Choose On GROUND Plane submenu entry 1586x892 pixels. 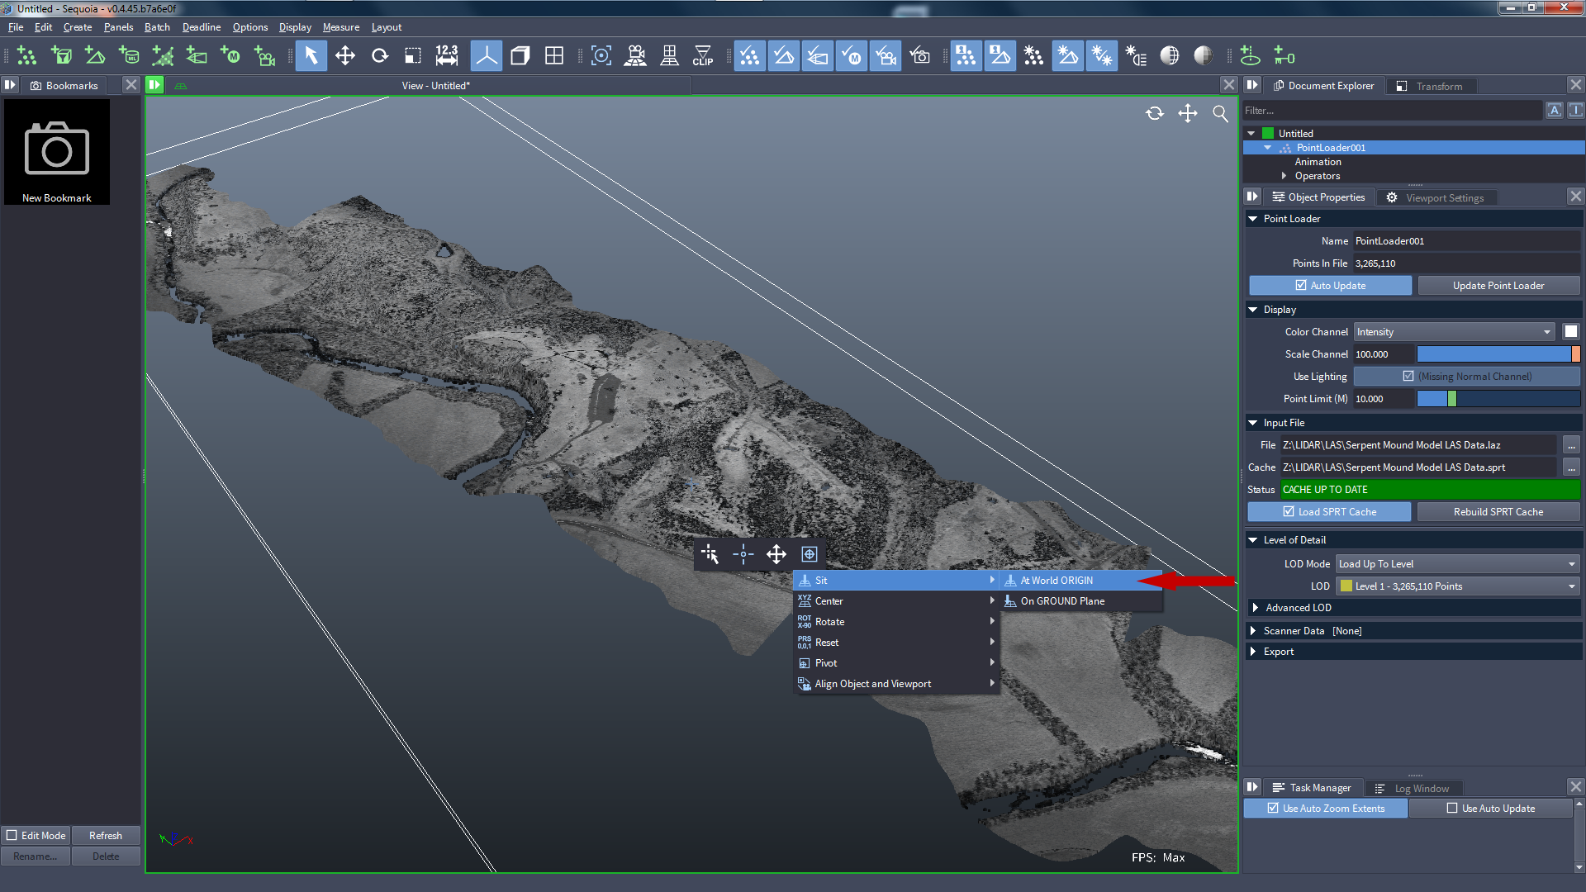(x=1062, y=601)
